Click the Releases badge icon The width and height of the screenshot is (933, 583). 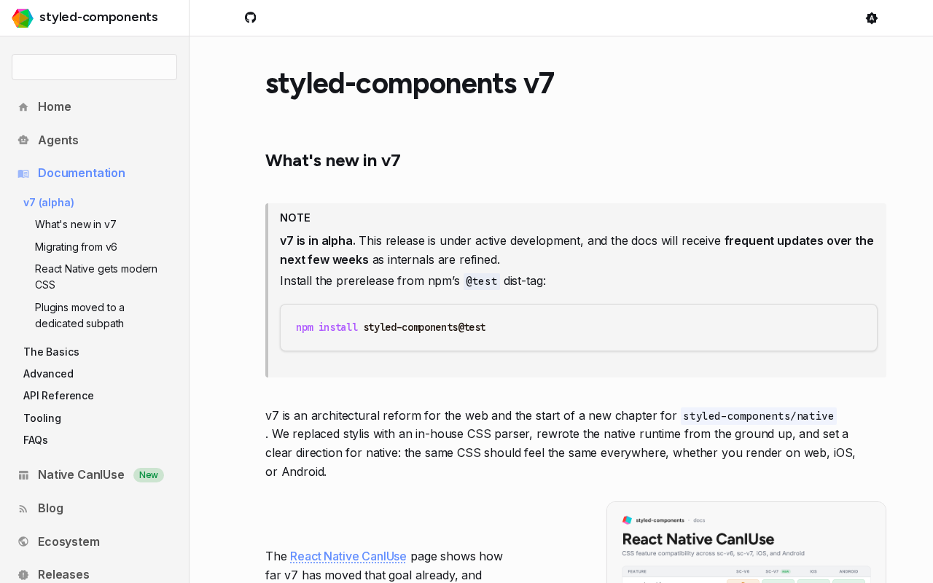(x=23, y=575)
